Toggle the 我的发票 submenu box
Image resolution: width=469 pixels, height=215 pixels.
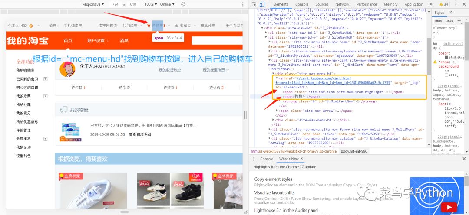pyautogui.click(x=46, y=96)
